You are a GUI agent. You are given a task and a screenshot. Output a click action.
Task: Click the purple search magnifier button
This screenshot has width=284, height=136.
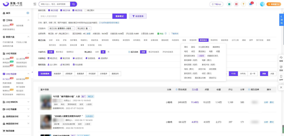point(74,4)
